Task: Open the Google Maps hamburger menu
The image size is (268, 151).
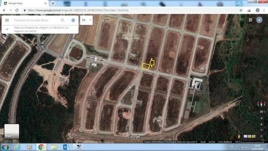Action: pos(7,20)
